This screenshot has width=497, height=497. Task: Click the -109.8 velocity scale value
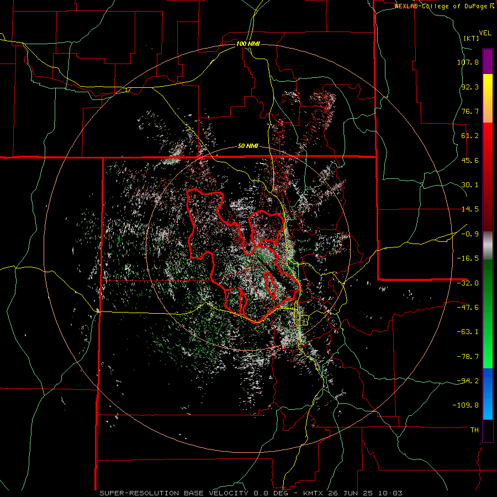[466, 405]
